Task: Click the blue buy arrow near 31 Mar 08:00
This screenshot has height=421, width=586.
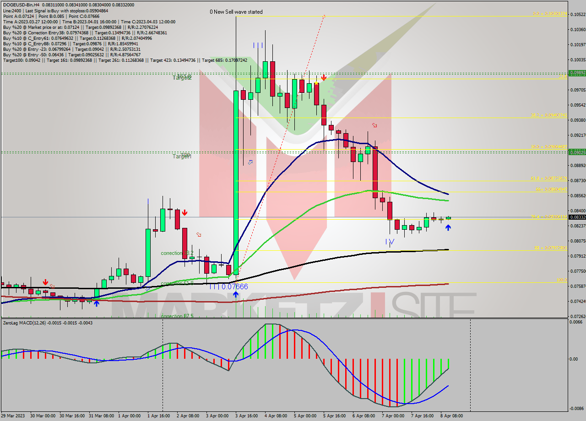Action: coord(96,303)
